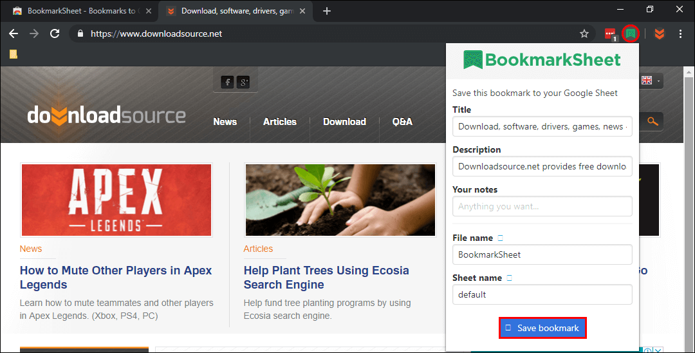The width and height of the screenshot is (695, 353).
Task: Click the Save bookmark button
Action: coord(542,328)
